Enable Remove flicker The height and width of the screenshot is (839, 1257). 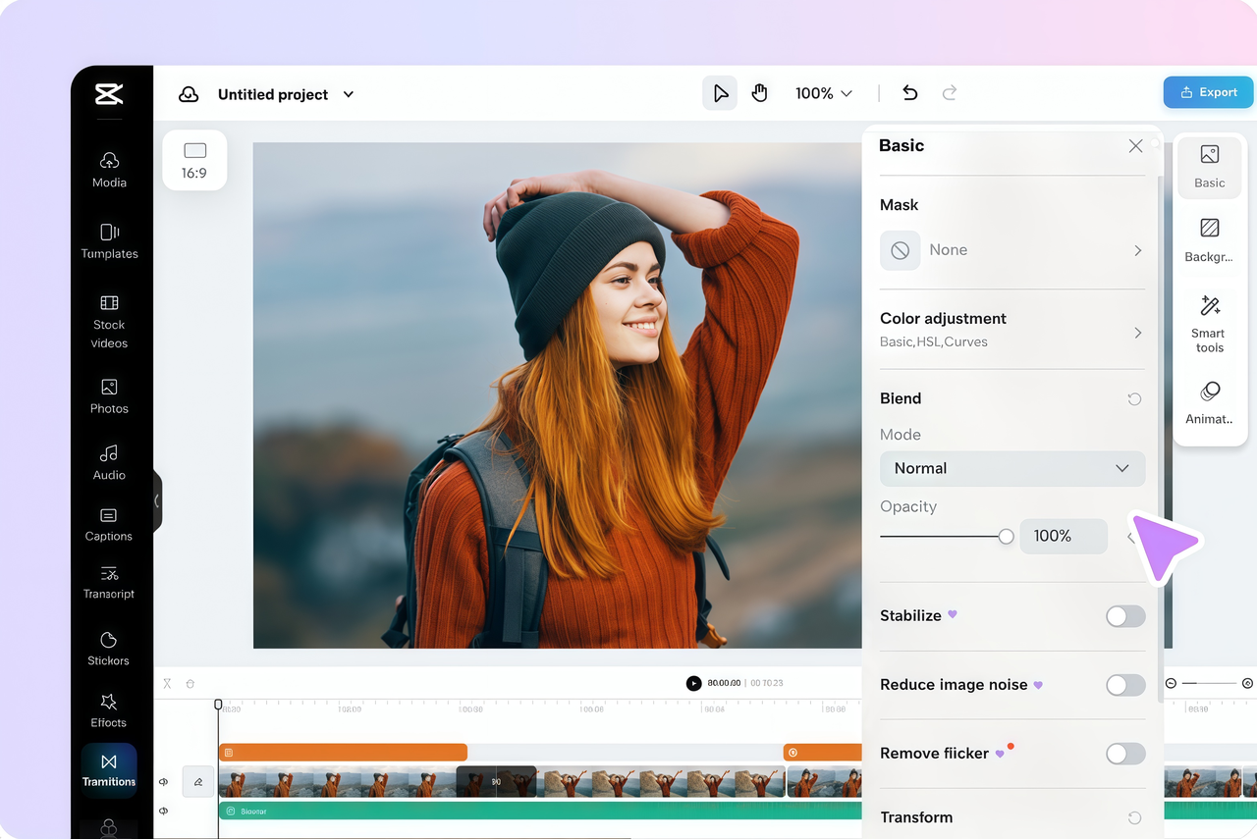click(1125, 754)
